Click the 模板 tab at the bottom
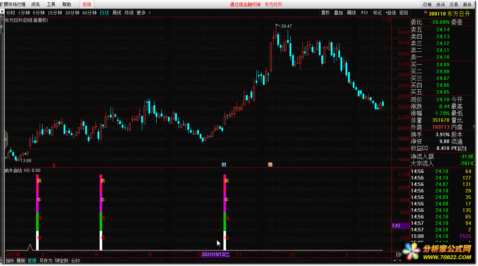The width and height of the screenshot is (478, 266). point(21,261)
